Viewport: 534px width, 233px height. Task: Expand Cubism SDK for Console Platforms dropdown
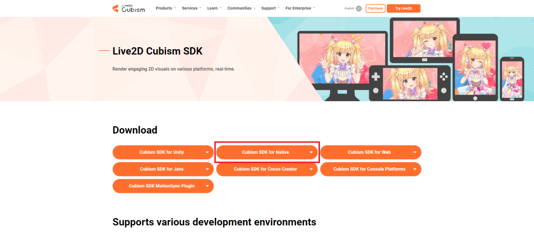371,169
